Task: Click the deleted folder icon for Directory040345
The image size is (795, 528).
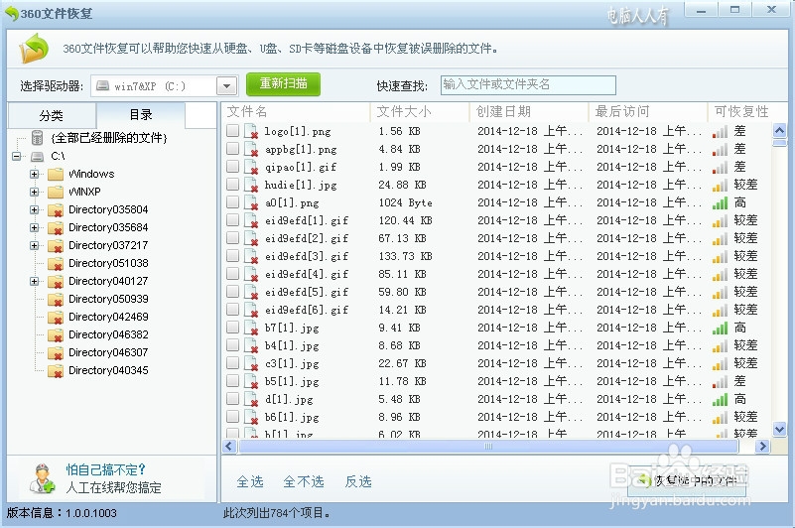Action: tap(56, 371)
